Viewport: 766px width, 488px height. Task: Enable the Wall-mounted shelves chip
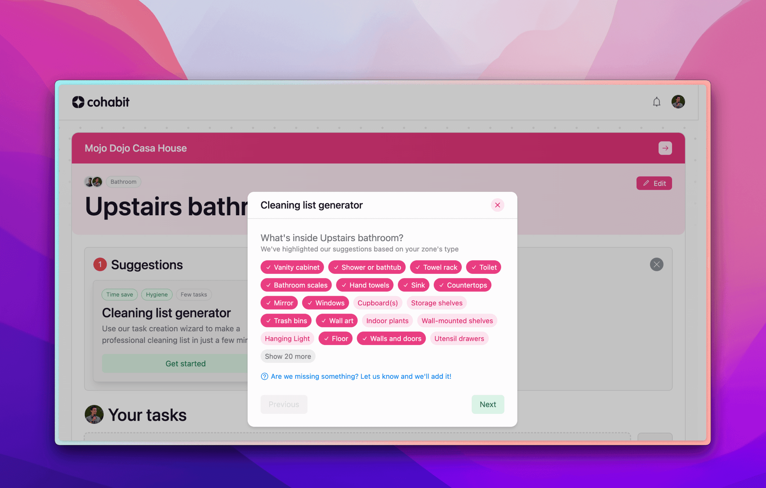click(457, 321)
